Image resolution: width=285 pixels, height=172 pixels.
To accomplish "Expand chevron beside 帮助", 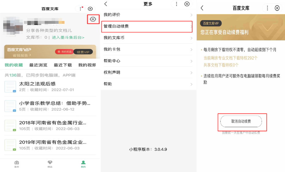I will 191,84.
